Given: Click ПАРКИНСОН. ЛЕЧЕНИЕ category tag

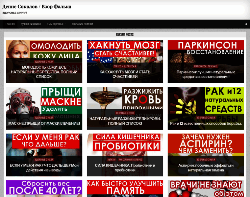Looking at the screenshot, I should pyautogui.click(x=206, y=66).
